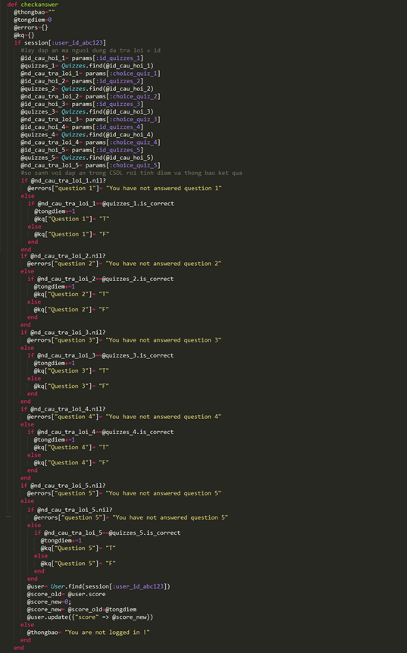Click string "You are not logged in !"
407x653 pixels.
[107, 633]
